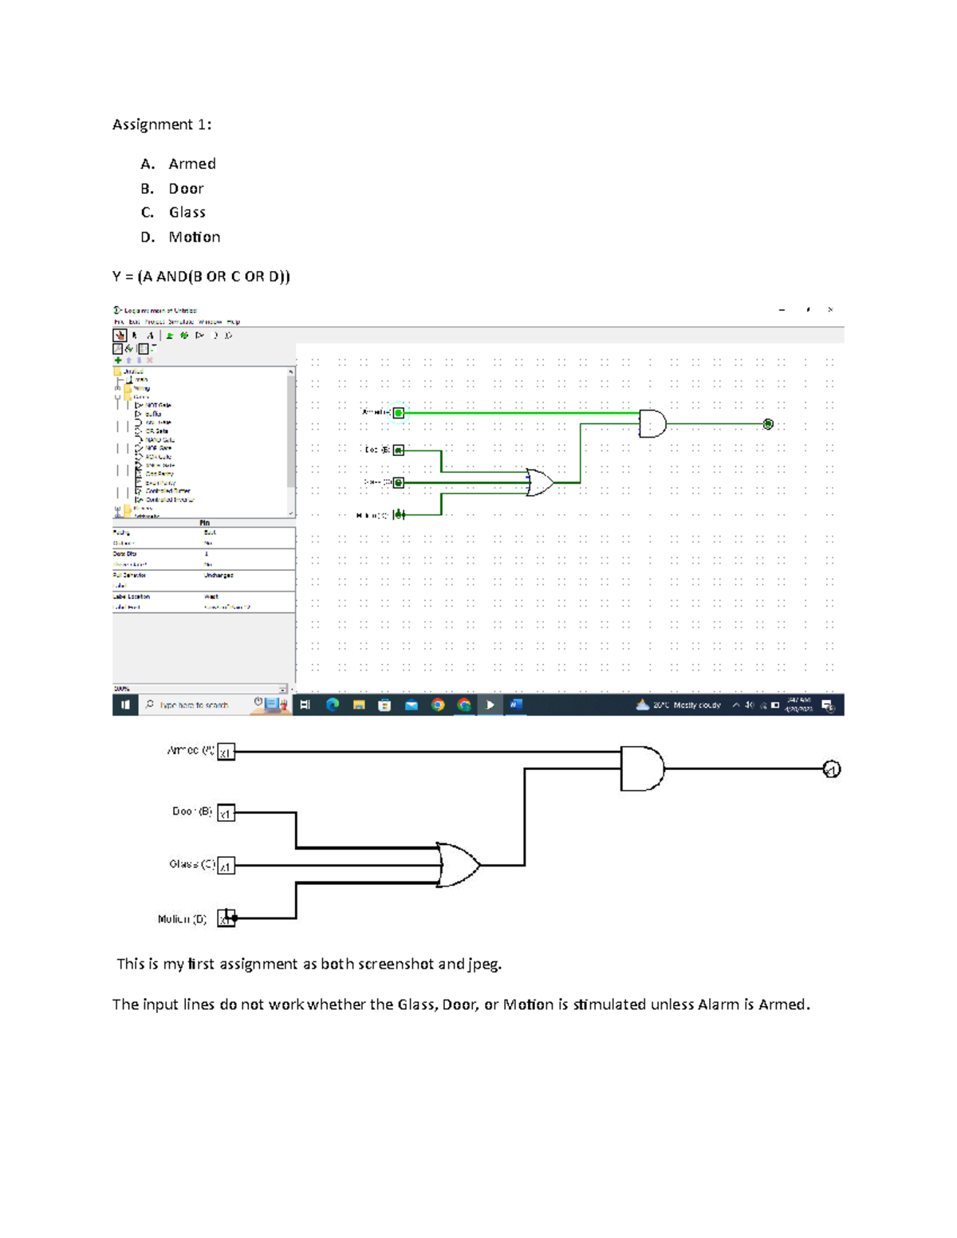This screenshot has height=1238, width=957.
Task: Select the Text tool in toolbar
Action: 150,336
